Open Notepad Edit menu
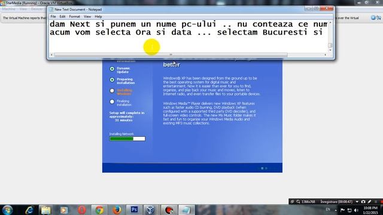383x215 pixels. (x=62, y=17)
